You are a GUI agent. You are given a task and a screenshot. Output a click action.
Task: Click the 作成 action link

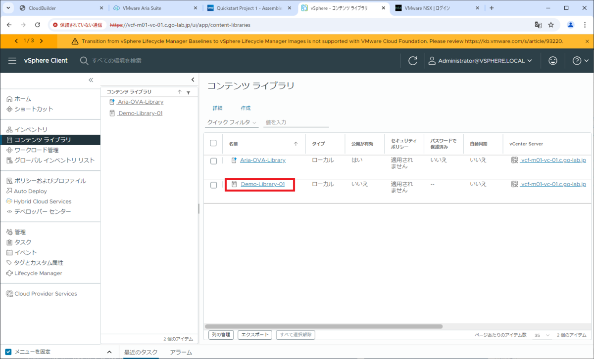[x=246, y=108]
